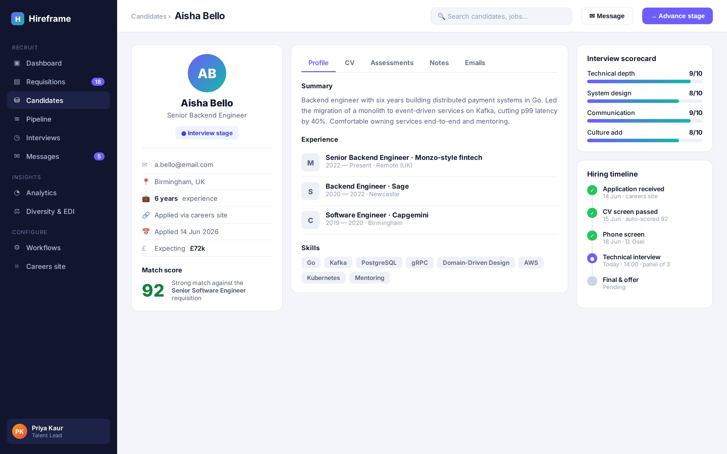
Task: Open the Interviews section
Action: tap(59, 138)
